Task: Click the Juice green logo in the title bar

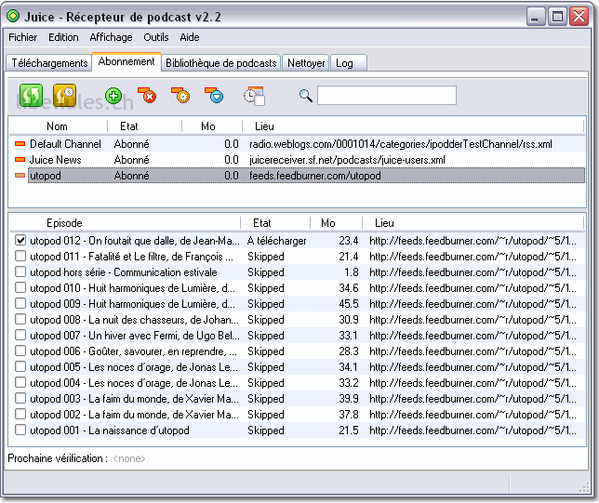Action: (x=13, y=17)
